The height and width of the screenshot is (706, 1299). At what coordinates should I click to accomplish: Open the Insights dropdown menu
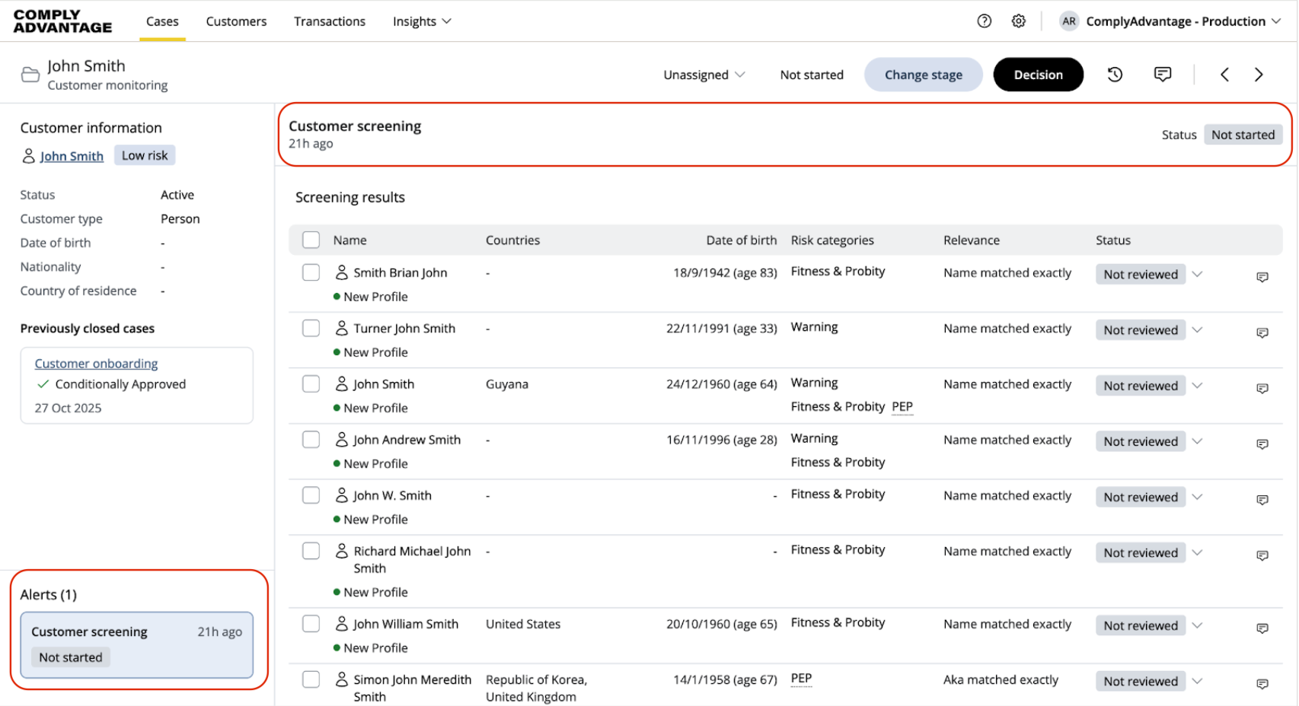(x=422, y=21)
